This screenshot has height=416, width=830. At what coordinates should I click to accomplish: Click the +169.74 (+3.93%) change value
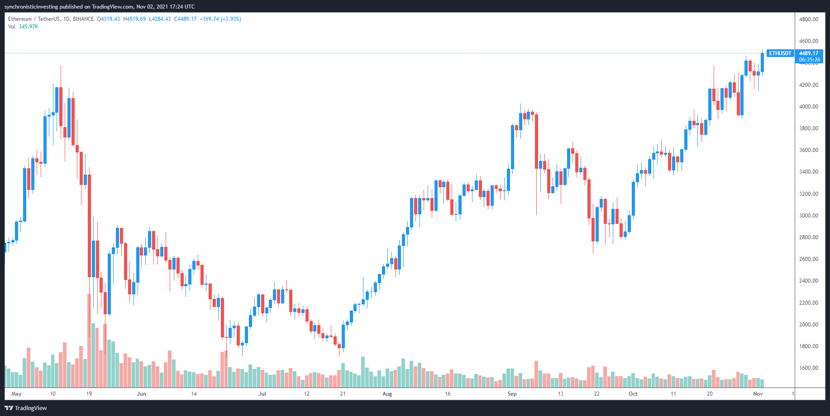tap(220, 19)
